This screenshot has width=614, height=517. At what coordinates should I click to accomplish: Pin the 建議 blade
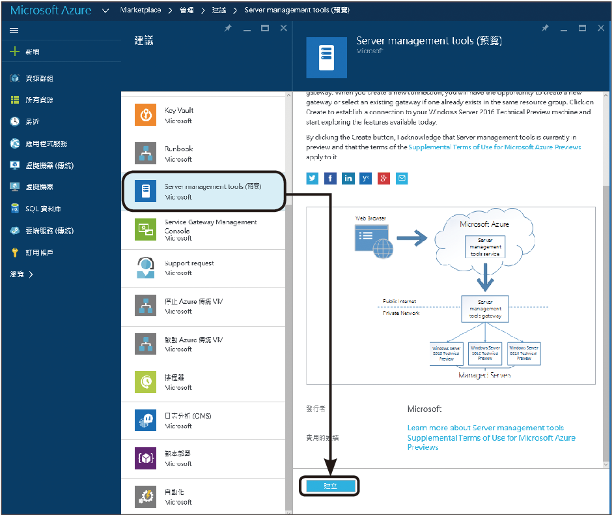pos(228,28)
